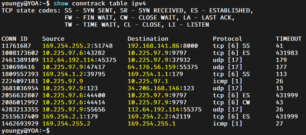Click the Source column header
This screenshot has width=306, height=135.
pos(53,39)
